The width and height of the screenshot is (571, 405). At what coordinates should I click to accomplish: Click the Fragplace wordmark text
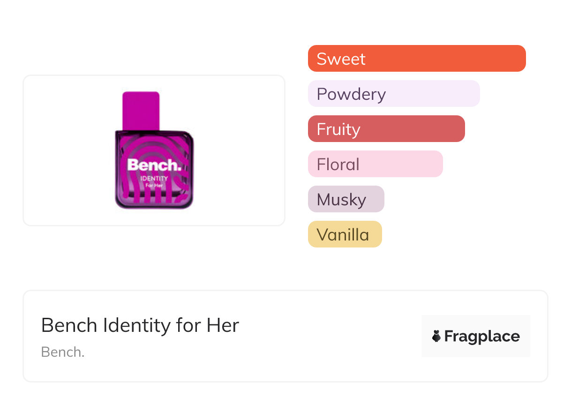pos(482,336)
